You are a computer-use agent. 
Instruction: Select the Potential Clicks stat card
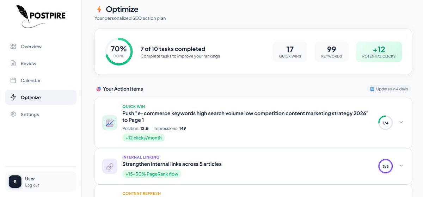(x=379, y=52)
